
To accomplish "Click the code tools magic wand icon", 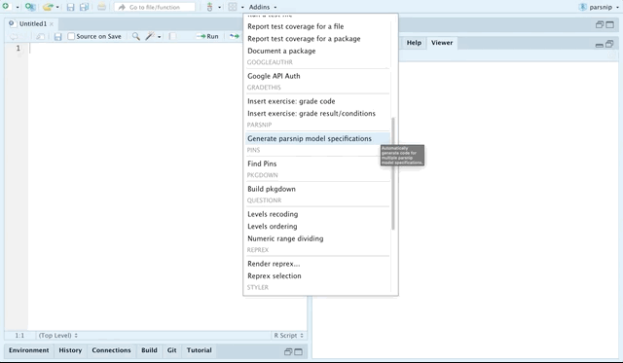I will 150,36.
